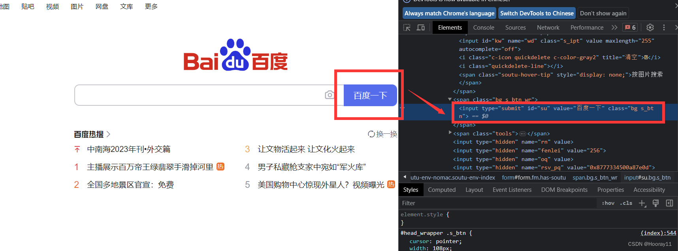
Task: Open the 百度热搜 chevron
Action: pos(108,134)
